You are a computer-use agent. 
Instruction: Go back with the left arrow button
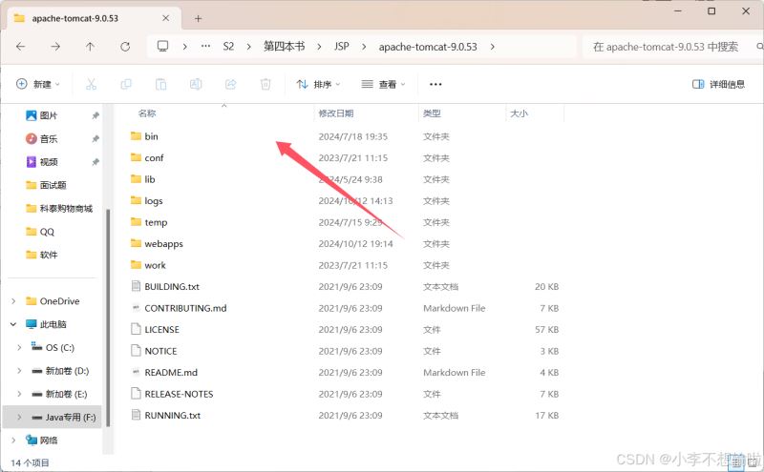click(20, 47)
